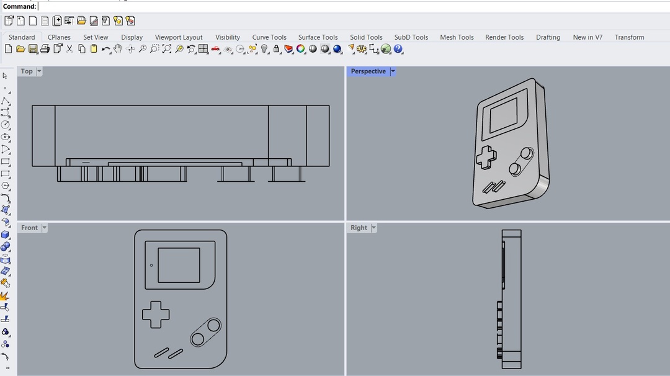
Task: Switch to Curve Tools tab
Action: coord(269,37)
